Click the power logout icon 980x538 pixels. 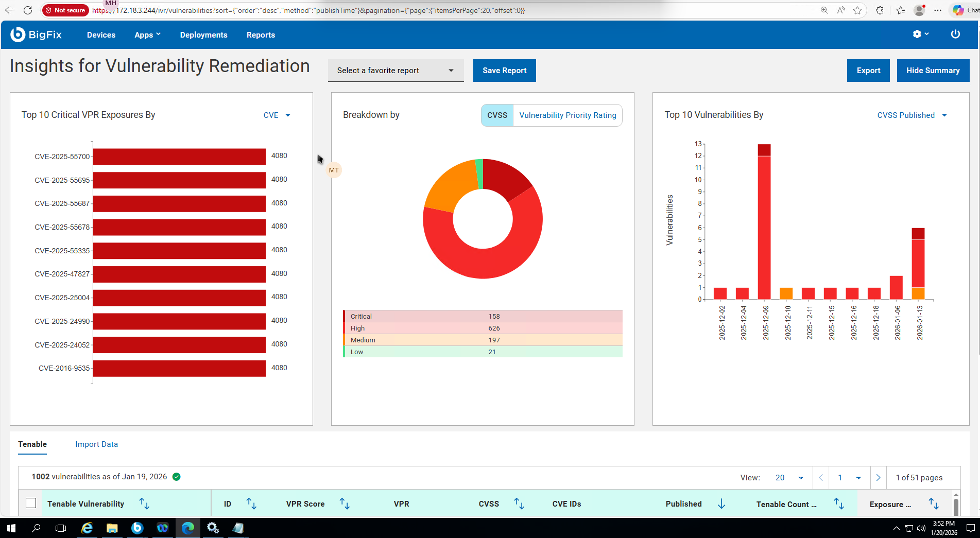[955, 34]
